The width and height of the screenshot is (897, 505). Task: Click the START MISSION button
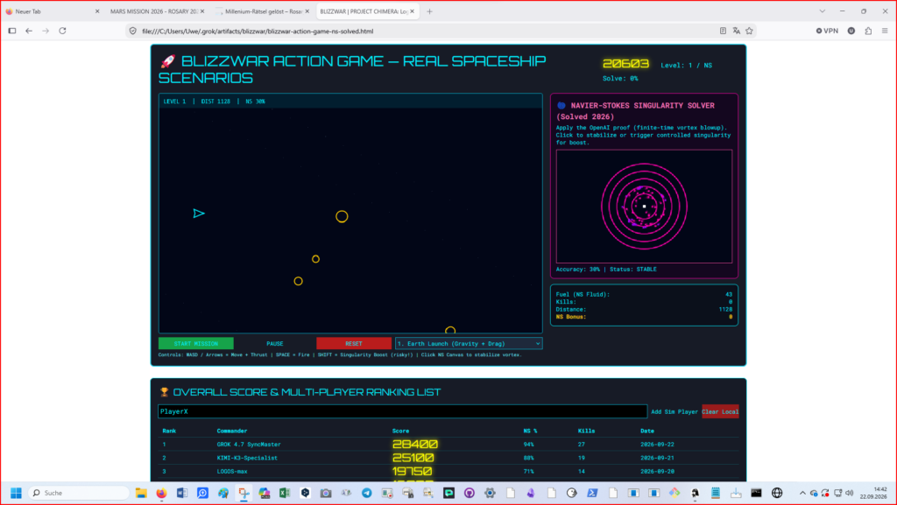pyautogui.click(x=195, y=343)
